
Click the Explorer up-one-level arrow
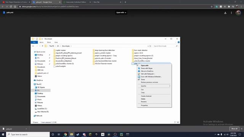click(42, 46)
